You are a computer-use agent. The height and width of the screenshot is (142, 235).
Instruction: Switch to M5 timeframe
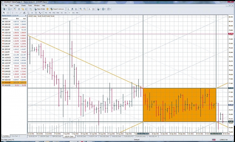(x=50, y=13)
